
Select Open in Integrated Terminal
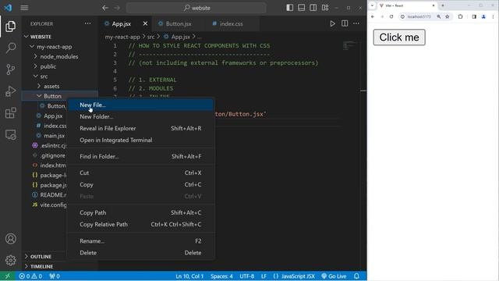pos(140,140)
